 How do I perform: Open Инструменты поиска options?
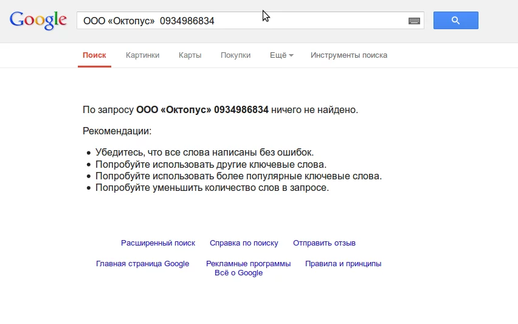(x=348, y=55)
